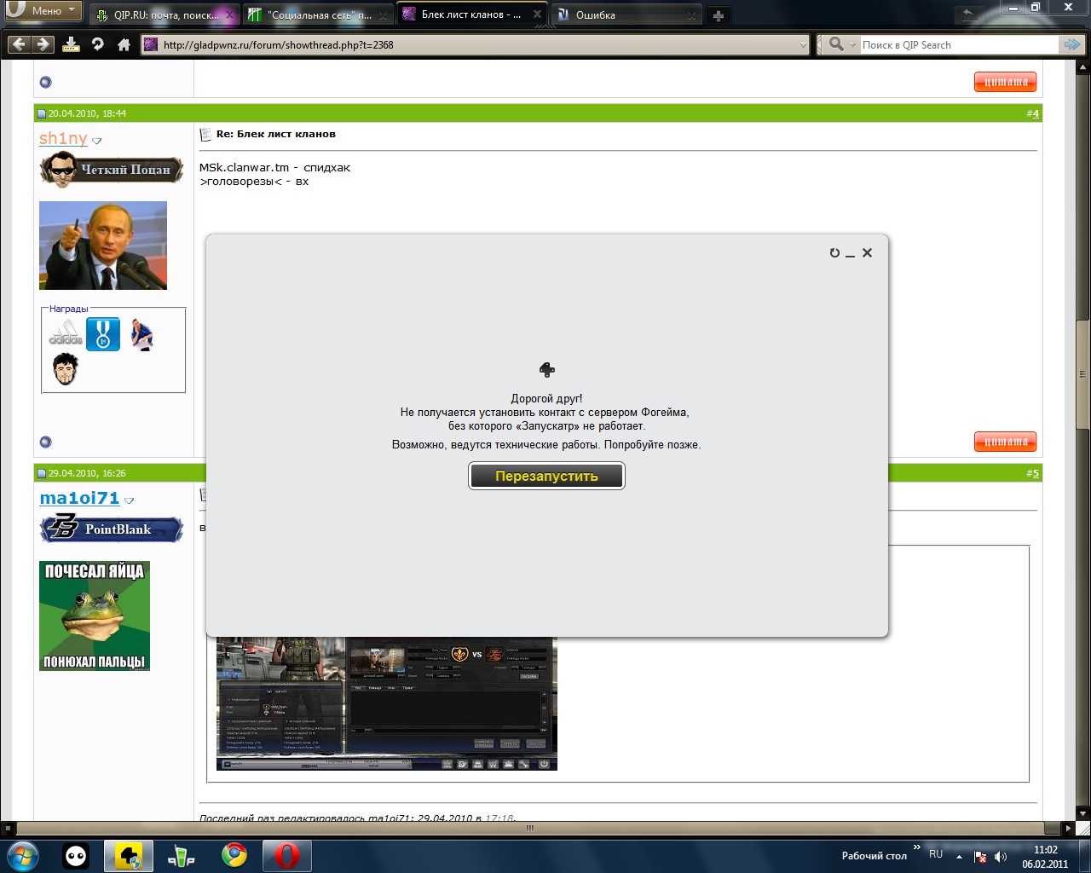Open post number #4 link
1091x873 pixels.
click(x=1033, y=113)
